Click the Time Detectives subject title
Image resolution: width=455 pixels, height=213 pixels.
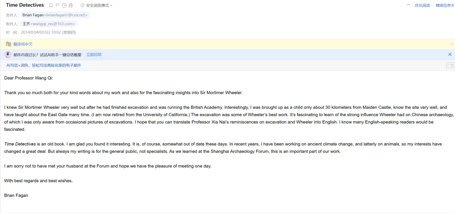pyautogui.click(x=25, y=5)
